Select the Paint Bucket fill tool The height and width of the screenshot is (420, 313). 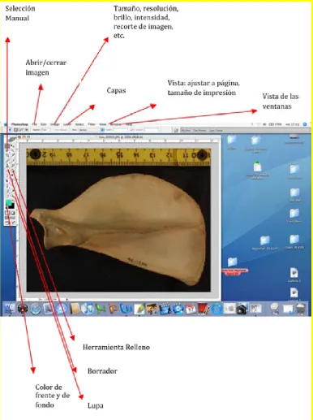(x=12, y=171)
